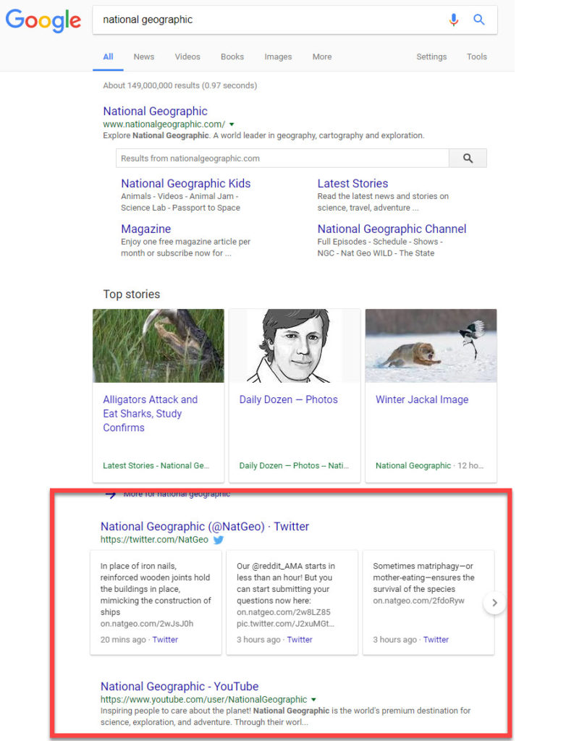Open Winter Jackal Image story

[422, 399]
